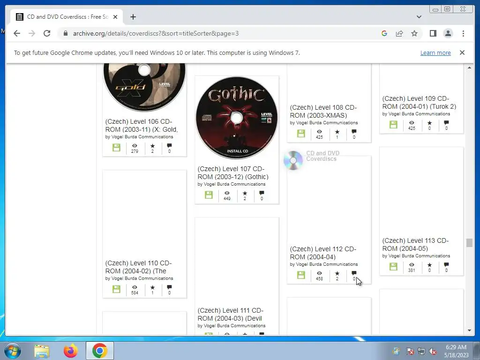Click the address bar URL
Viewport: 480px width, 360px height.
click(156, 33)
